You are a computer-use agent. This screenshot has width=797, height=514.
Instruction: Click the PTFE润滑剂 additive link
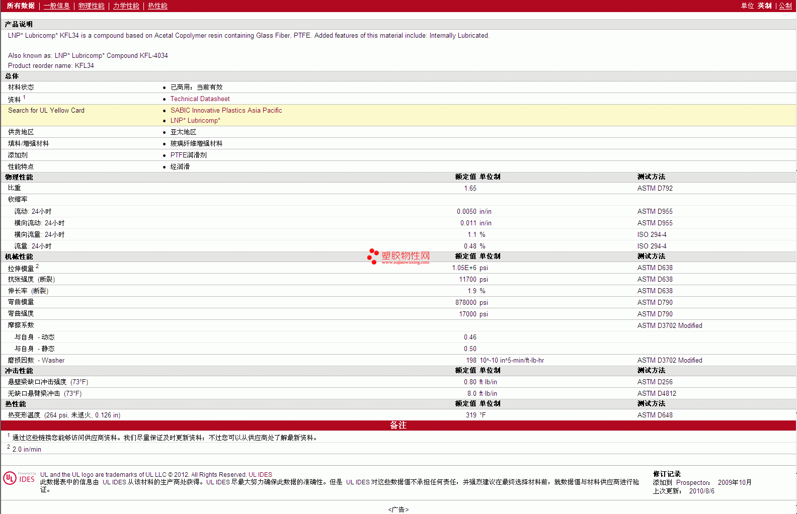click(188, 155)
